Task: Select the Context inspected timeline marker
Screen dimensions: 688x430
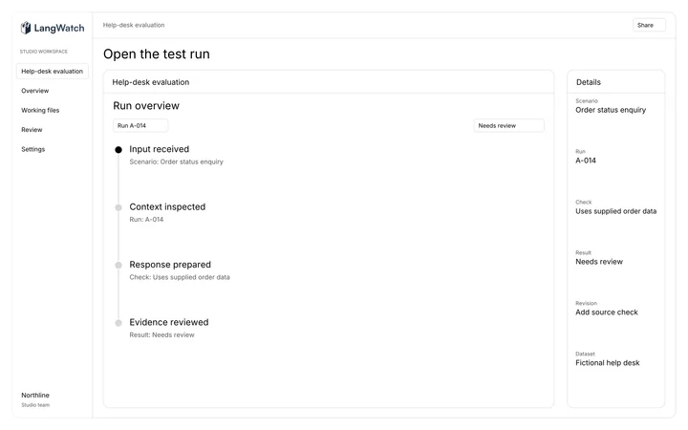Action: (x=118, y=207)
